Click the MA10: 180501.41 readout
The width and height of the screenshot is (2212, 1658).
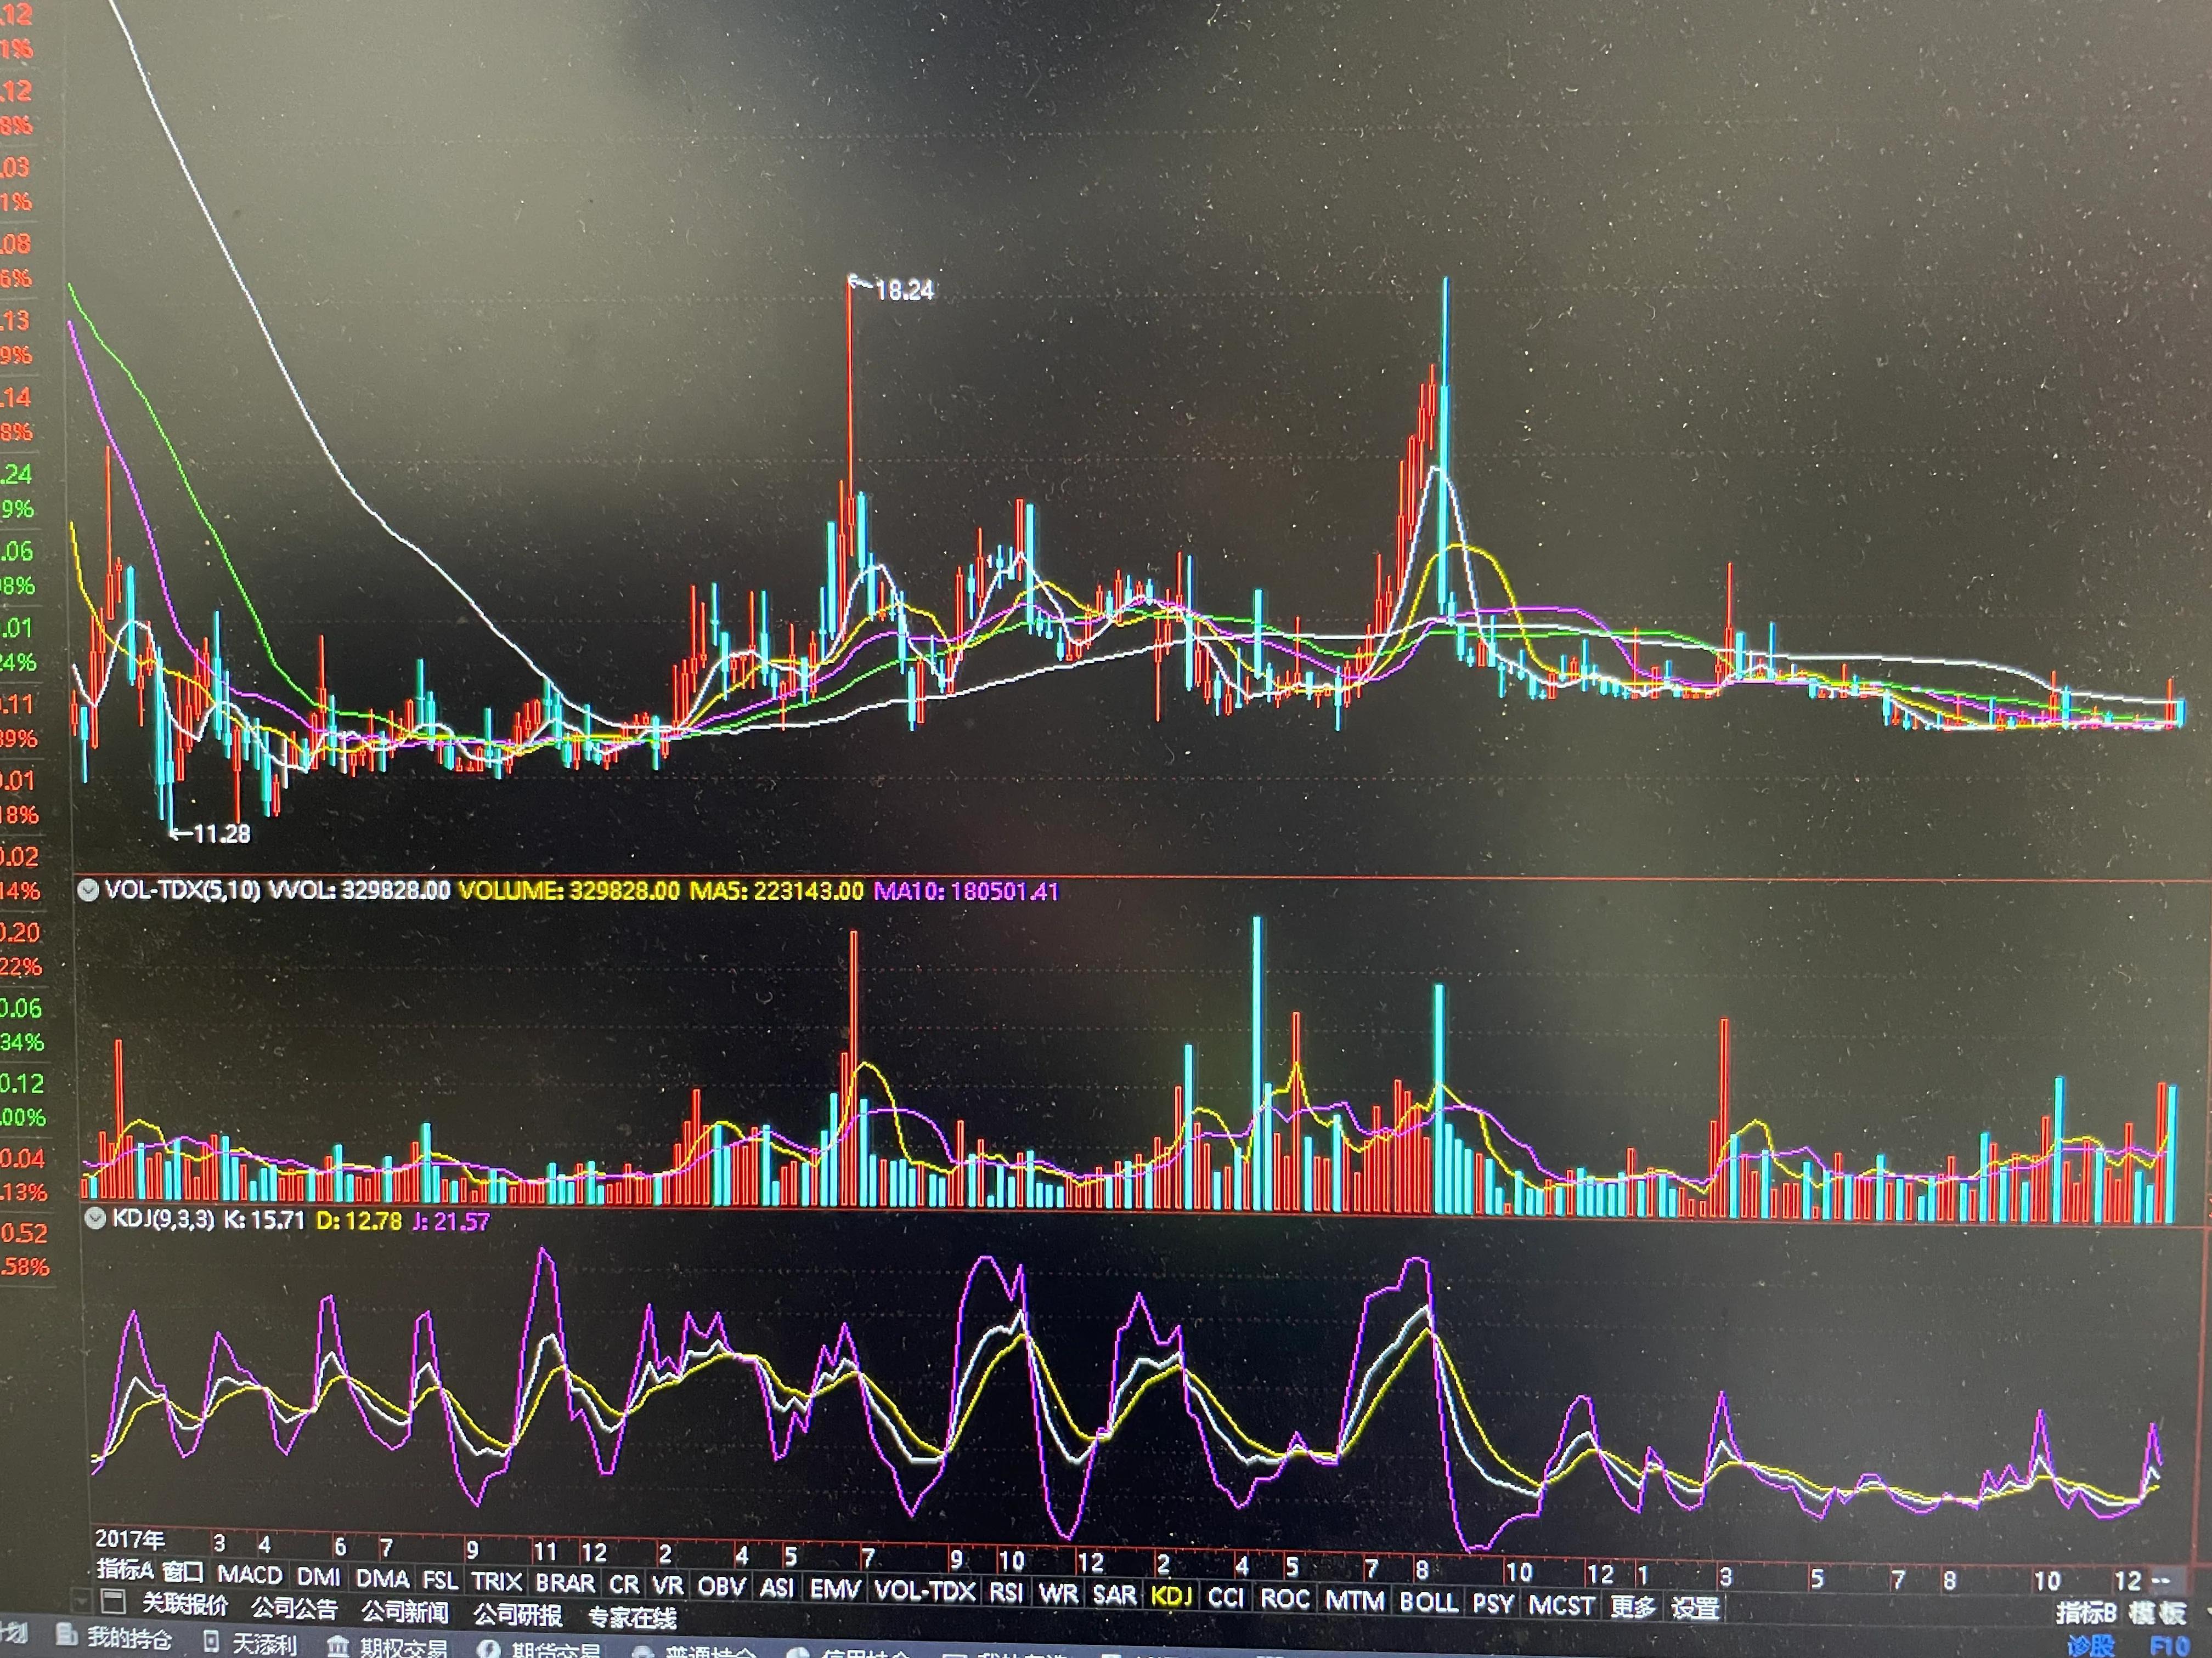click(x=966, y=890)
